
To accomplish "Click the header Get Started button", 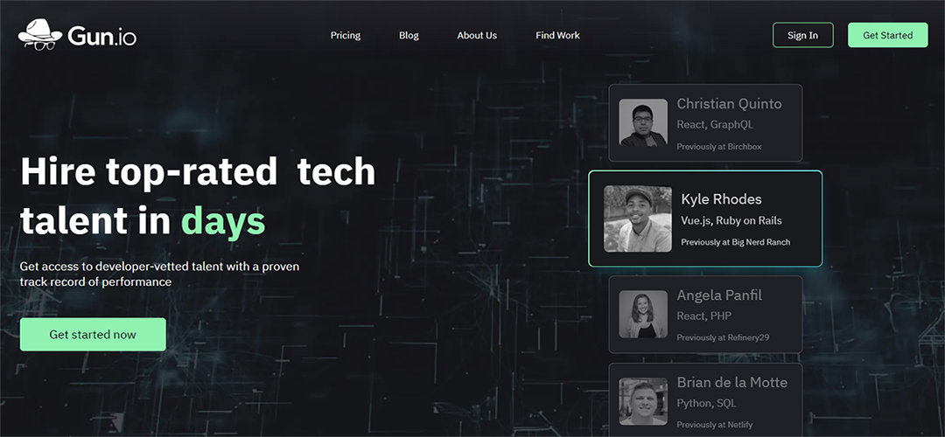I will click(888, 35).
